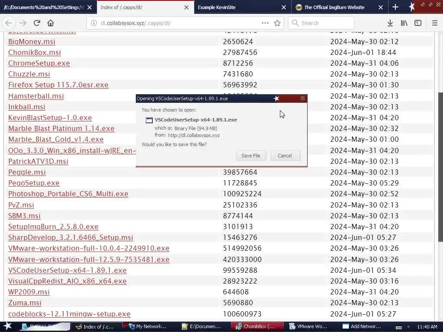Download Marble_Blast_Gold_v1.4.exe
The width and height of the screenshot is (443, 332).
pyautogui.click(x=56, y=140)
